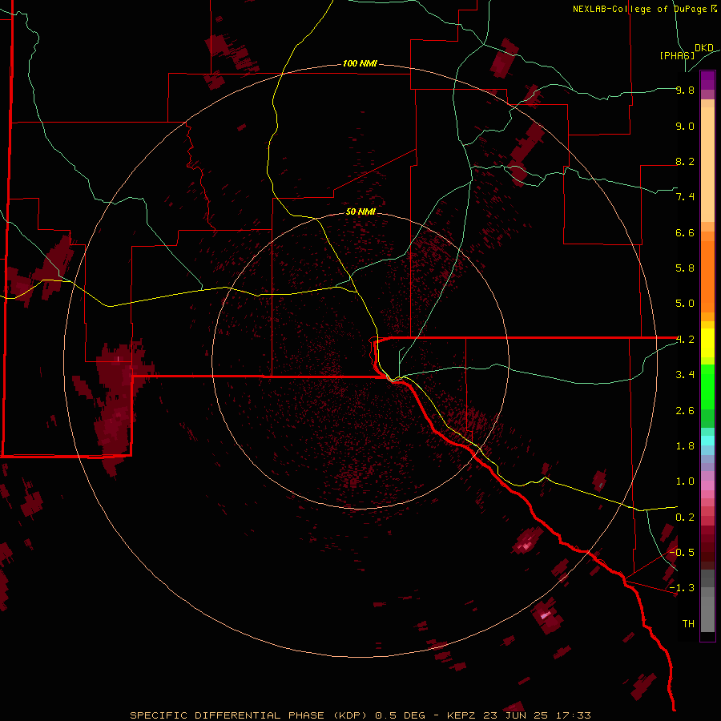The height and width of the screenshot is (721, 721).
Task: Select the 1.0 scale value
Action: point(685,481)
